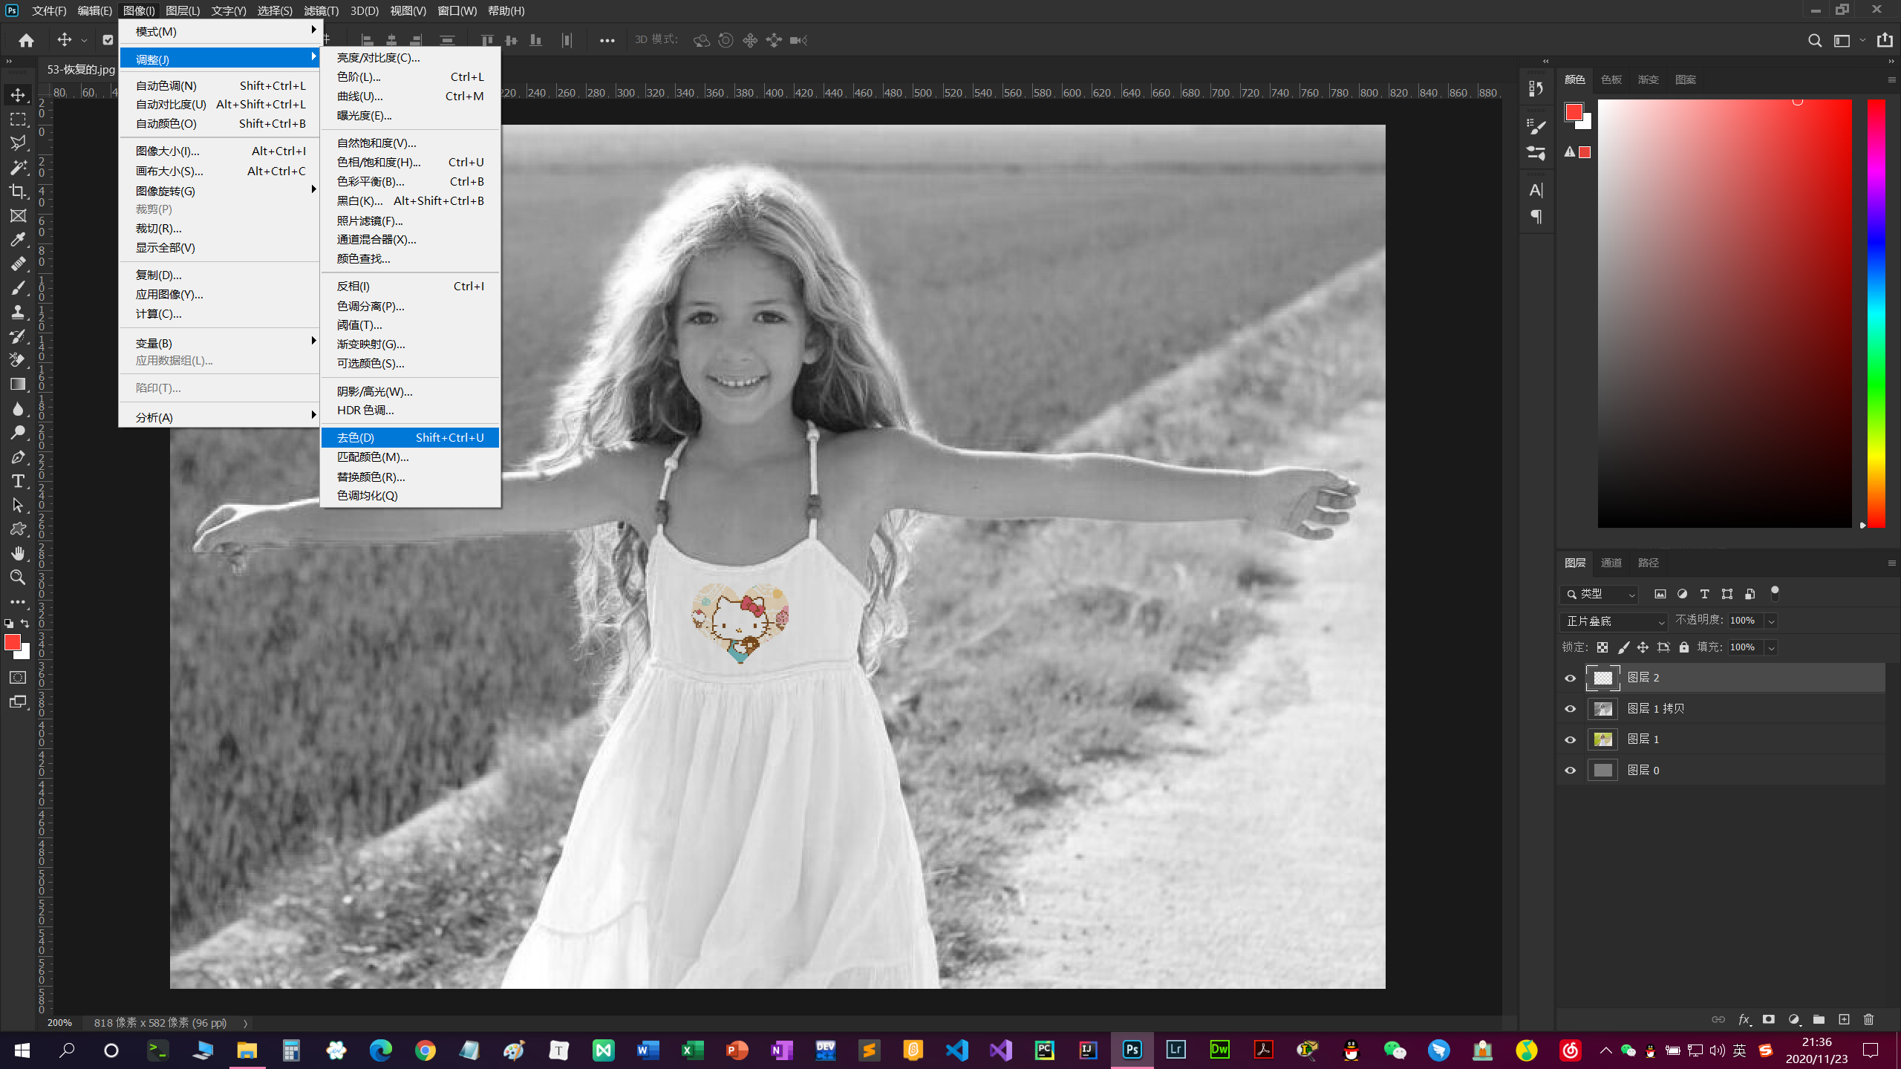Screen dimensions: 1901x1069
Task: Select the Brush tool
Action: point(18,288)
